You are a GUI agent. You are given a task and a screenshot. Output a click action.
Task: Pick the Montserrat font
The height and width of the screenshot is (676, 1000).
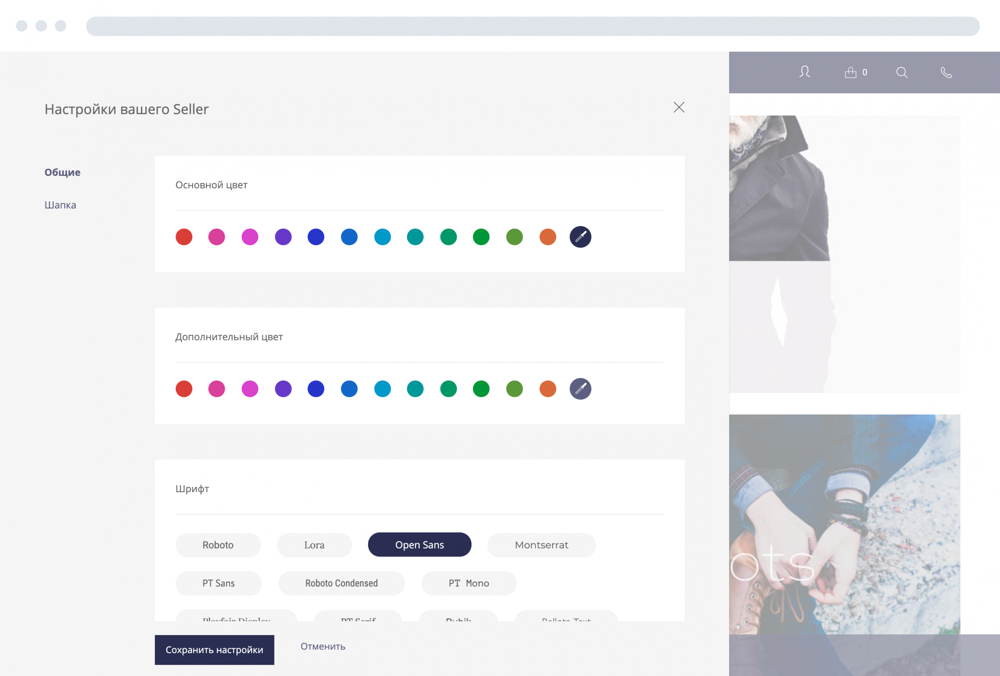pyautogui.click(x=541, y=545)
